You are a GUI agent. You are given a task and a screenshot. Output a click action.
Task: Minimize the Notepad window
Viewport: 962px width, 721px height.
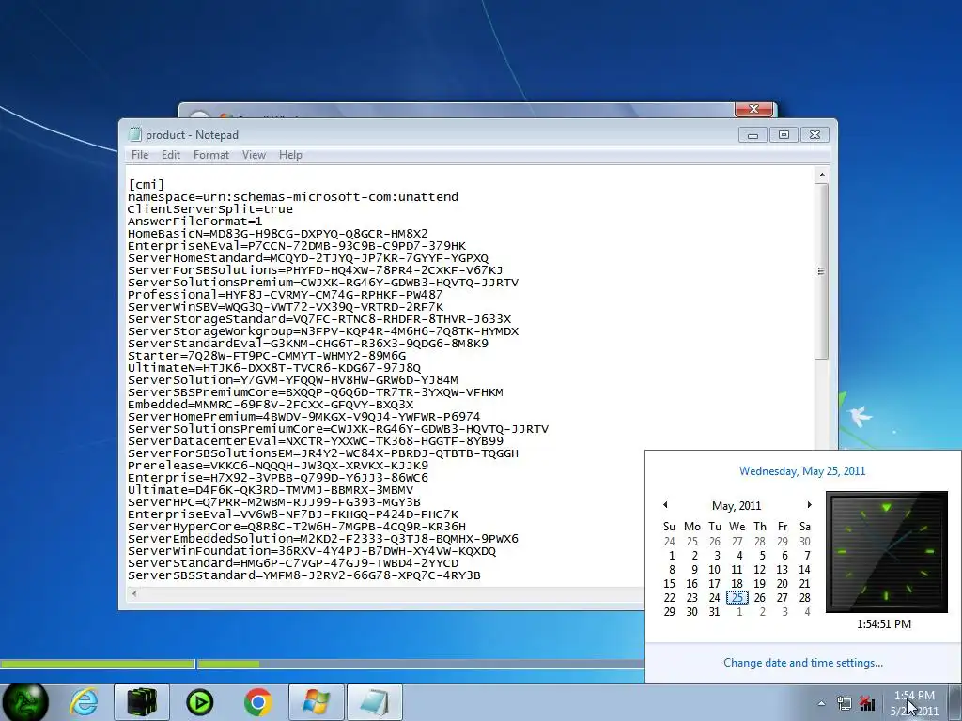point(753,135)
